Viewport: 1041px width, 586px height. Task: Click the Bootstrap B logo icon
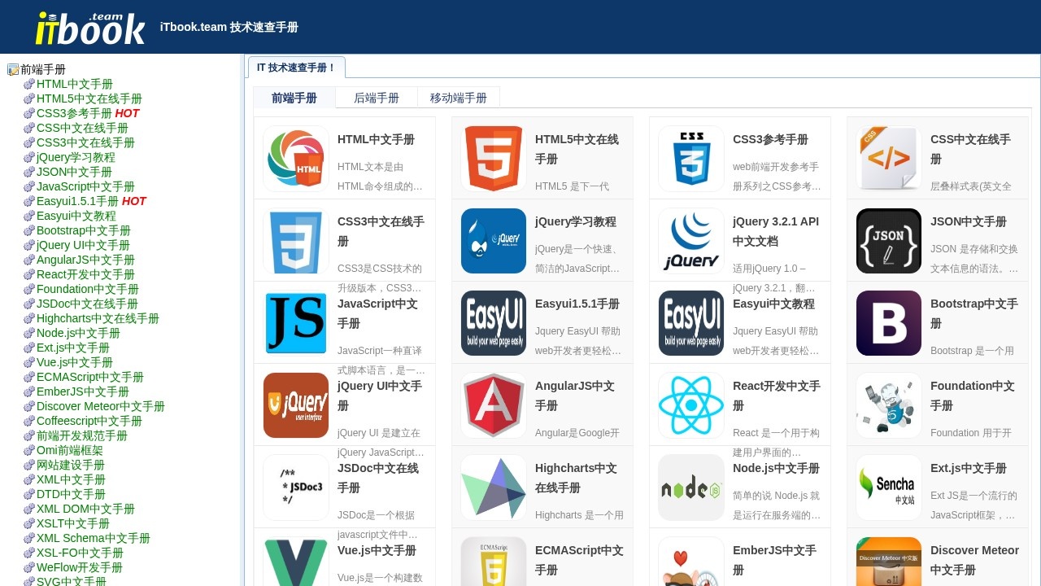[x=888, y=322]
